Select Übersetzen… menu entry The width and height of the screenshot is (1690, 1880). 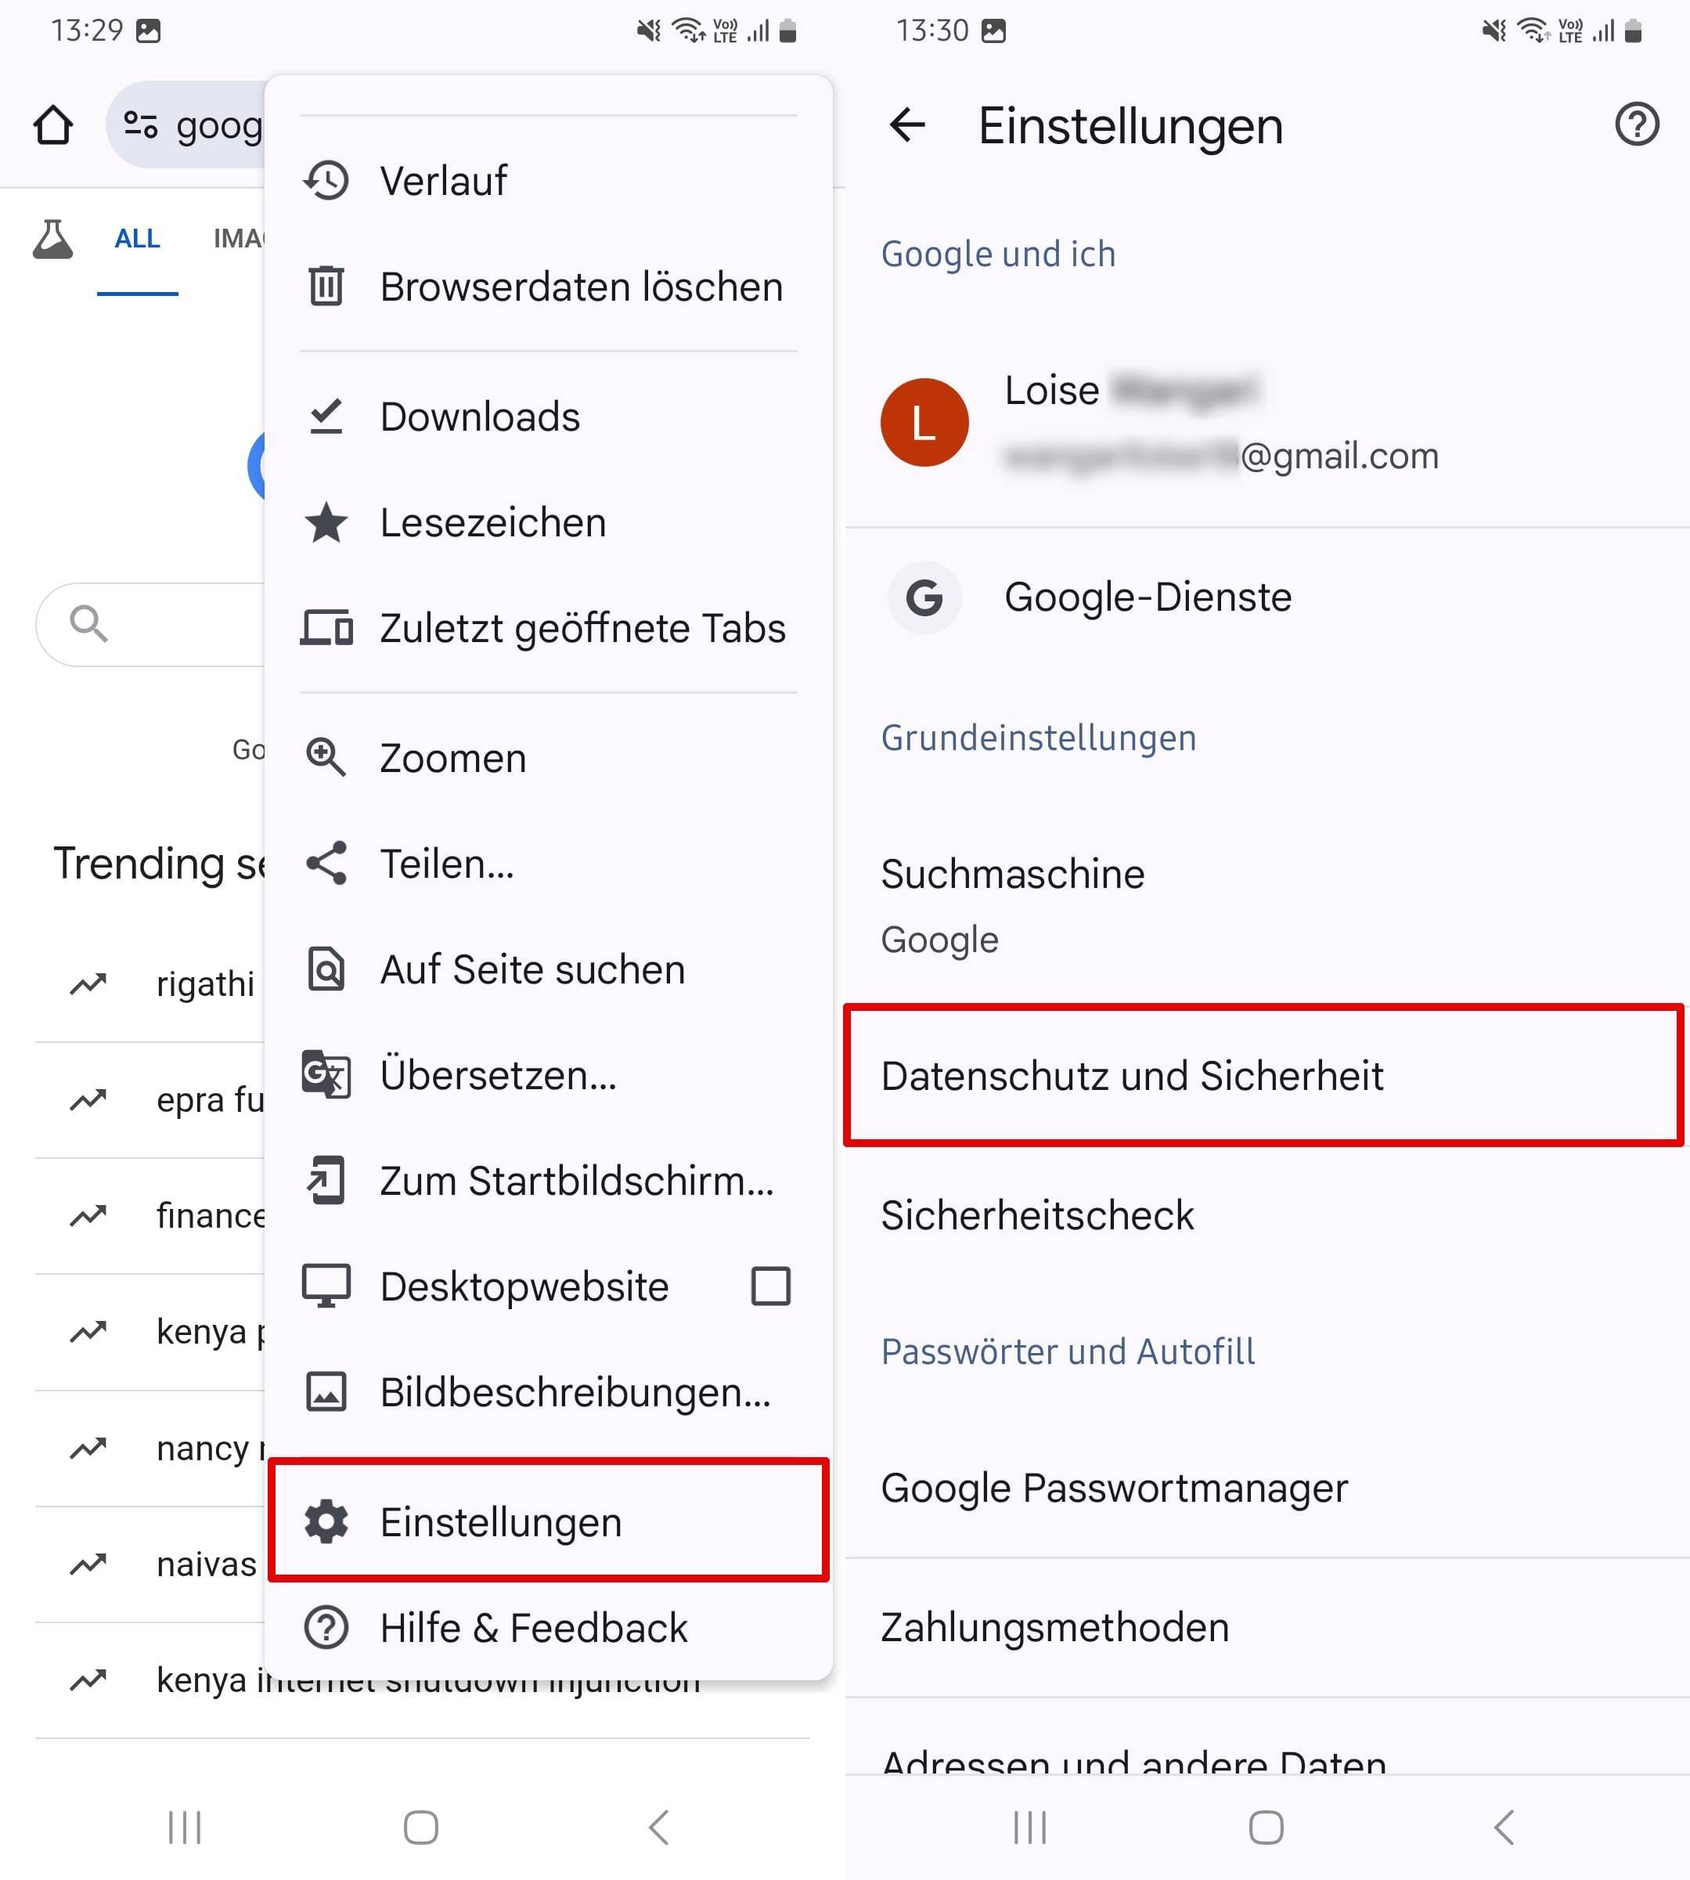click(x=548, y=1075)
